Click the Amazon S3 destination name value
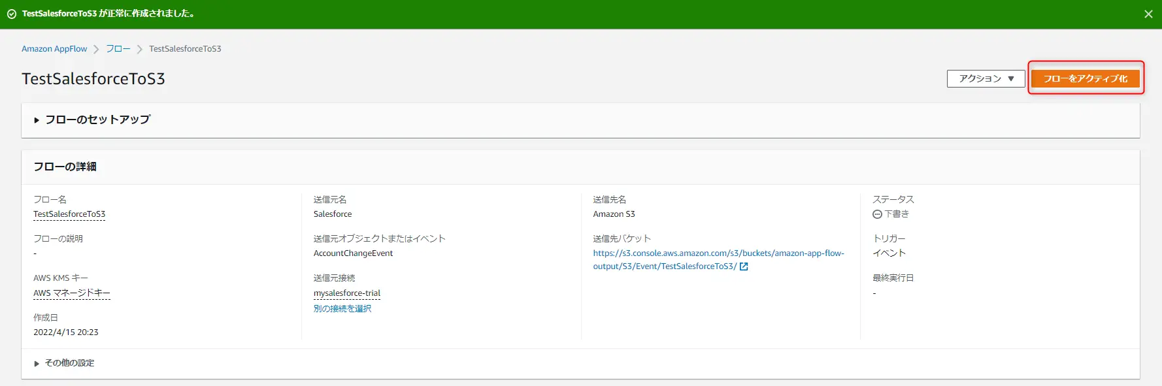Viewport: 1162px width, 386px height. click(614, 214)
